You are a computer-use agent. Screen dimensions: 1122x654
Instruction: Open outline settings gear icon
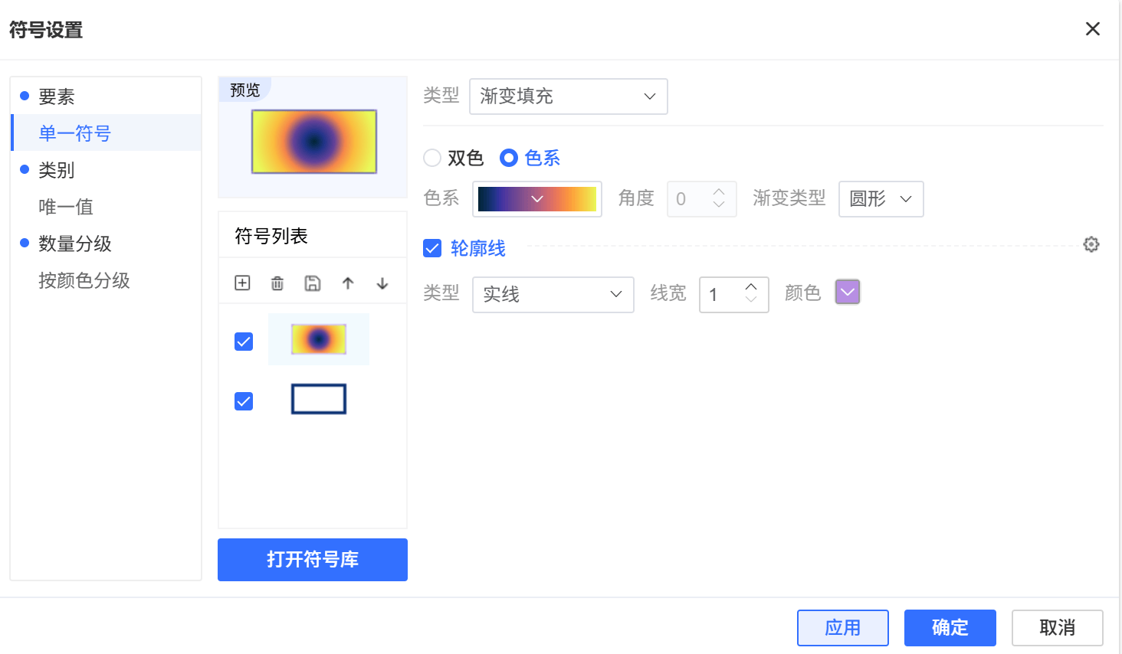coord(1091,244)
